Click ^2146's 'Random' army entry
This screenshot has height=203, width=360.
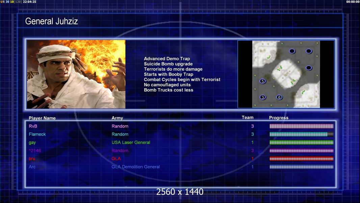(x=120, y=151)
